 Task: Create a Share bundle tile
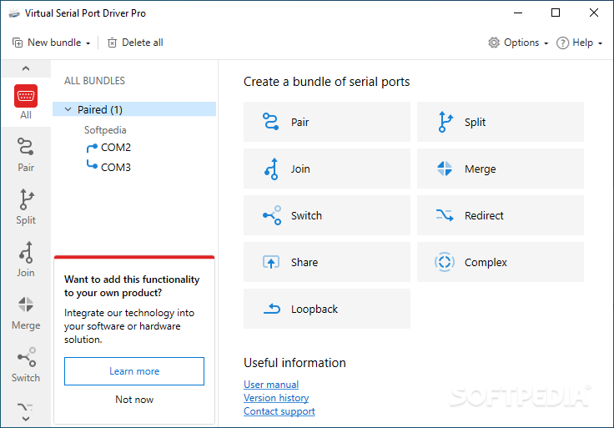tap(327, 262)
